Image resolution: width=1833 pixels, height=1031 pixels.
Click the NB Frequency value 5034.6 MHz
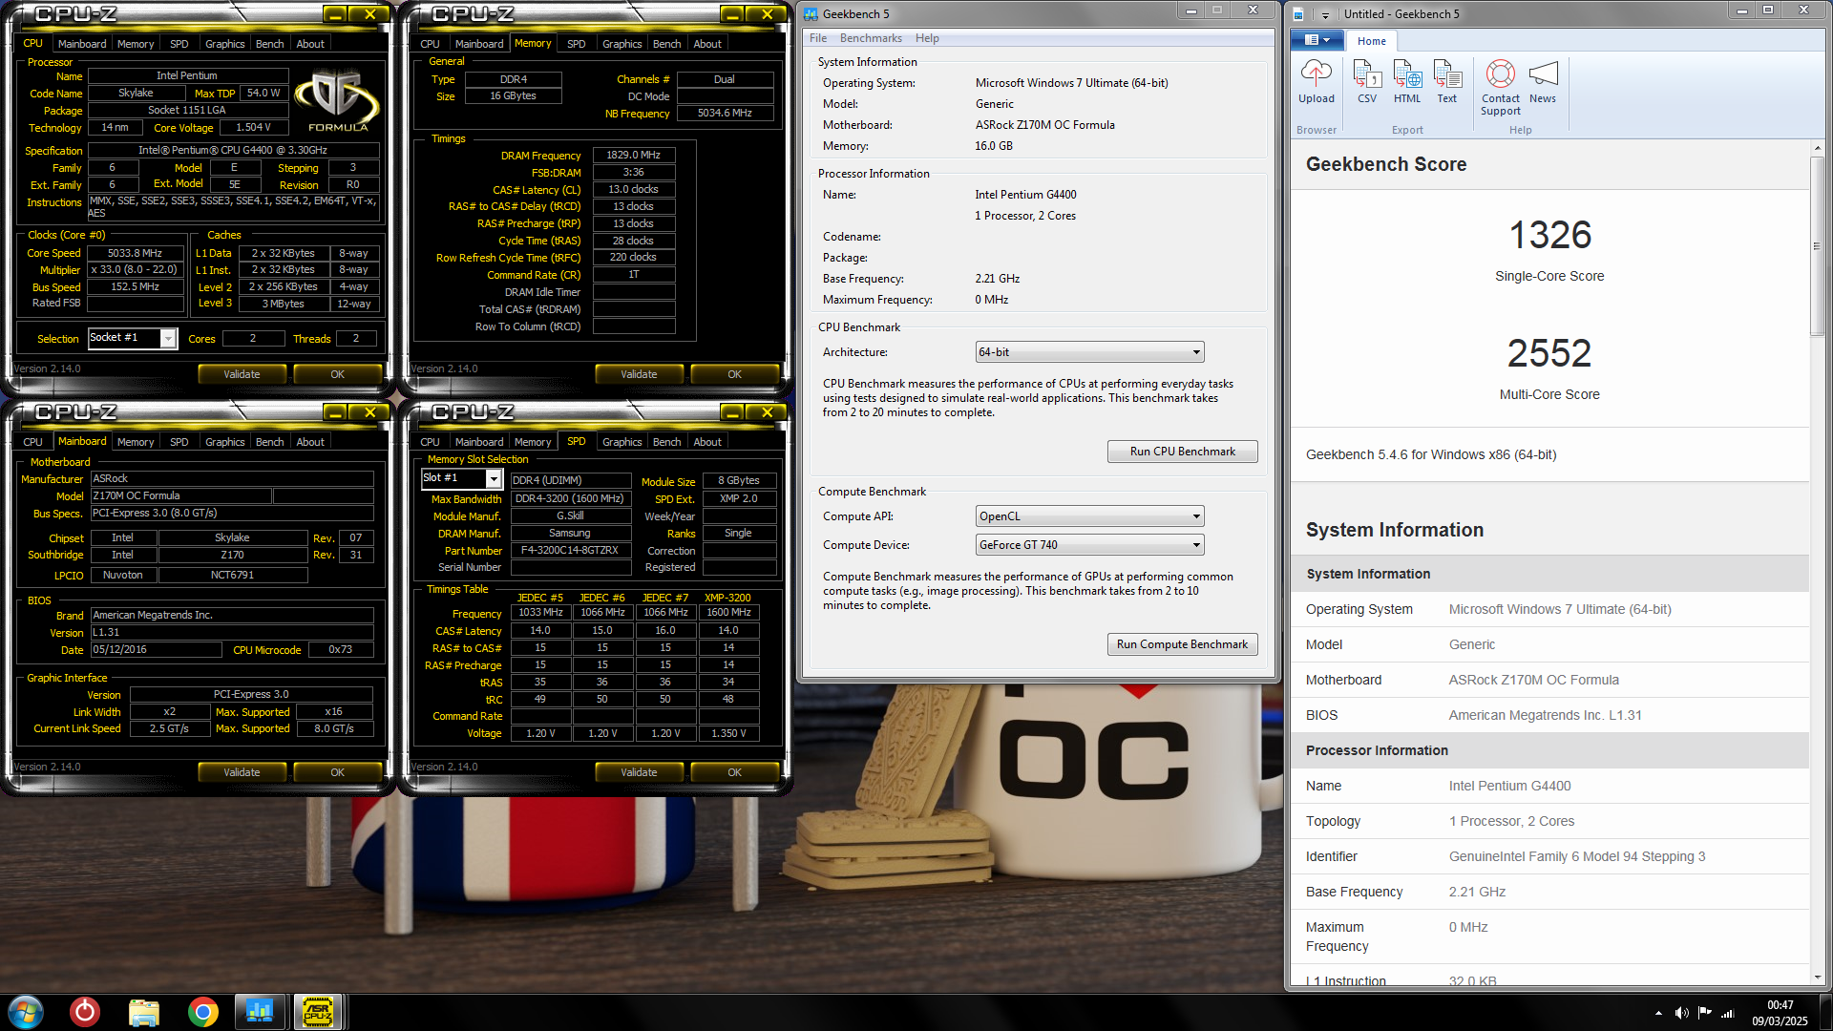725,114
